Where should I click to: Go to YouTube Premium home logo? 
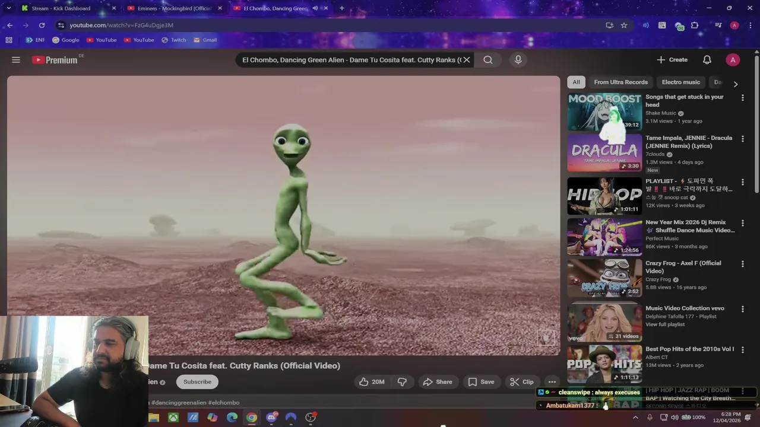click(x=55, y=60)
